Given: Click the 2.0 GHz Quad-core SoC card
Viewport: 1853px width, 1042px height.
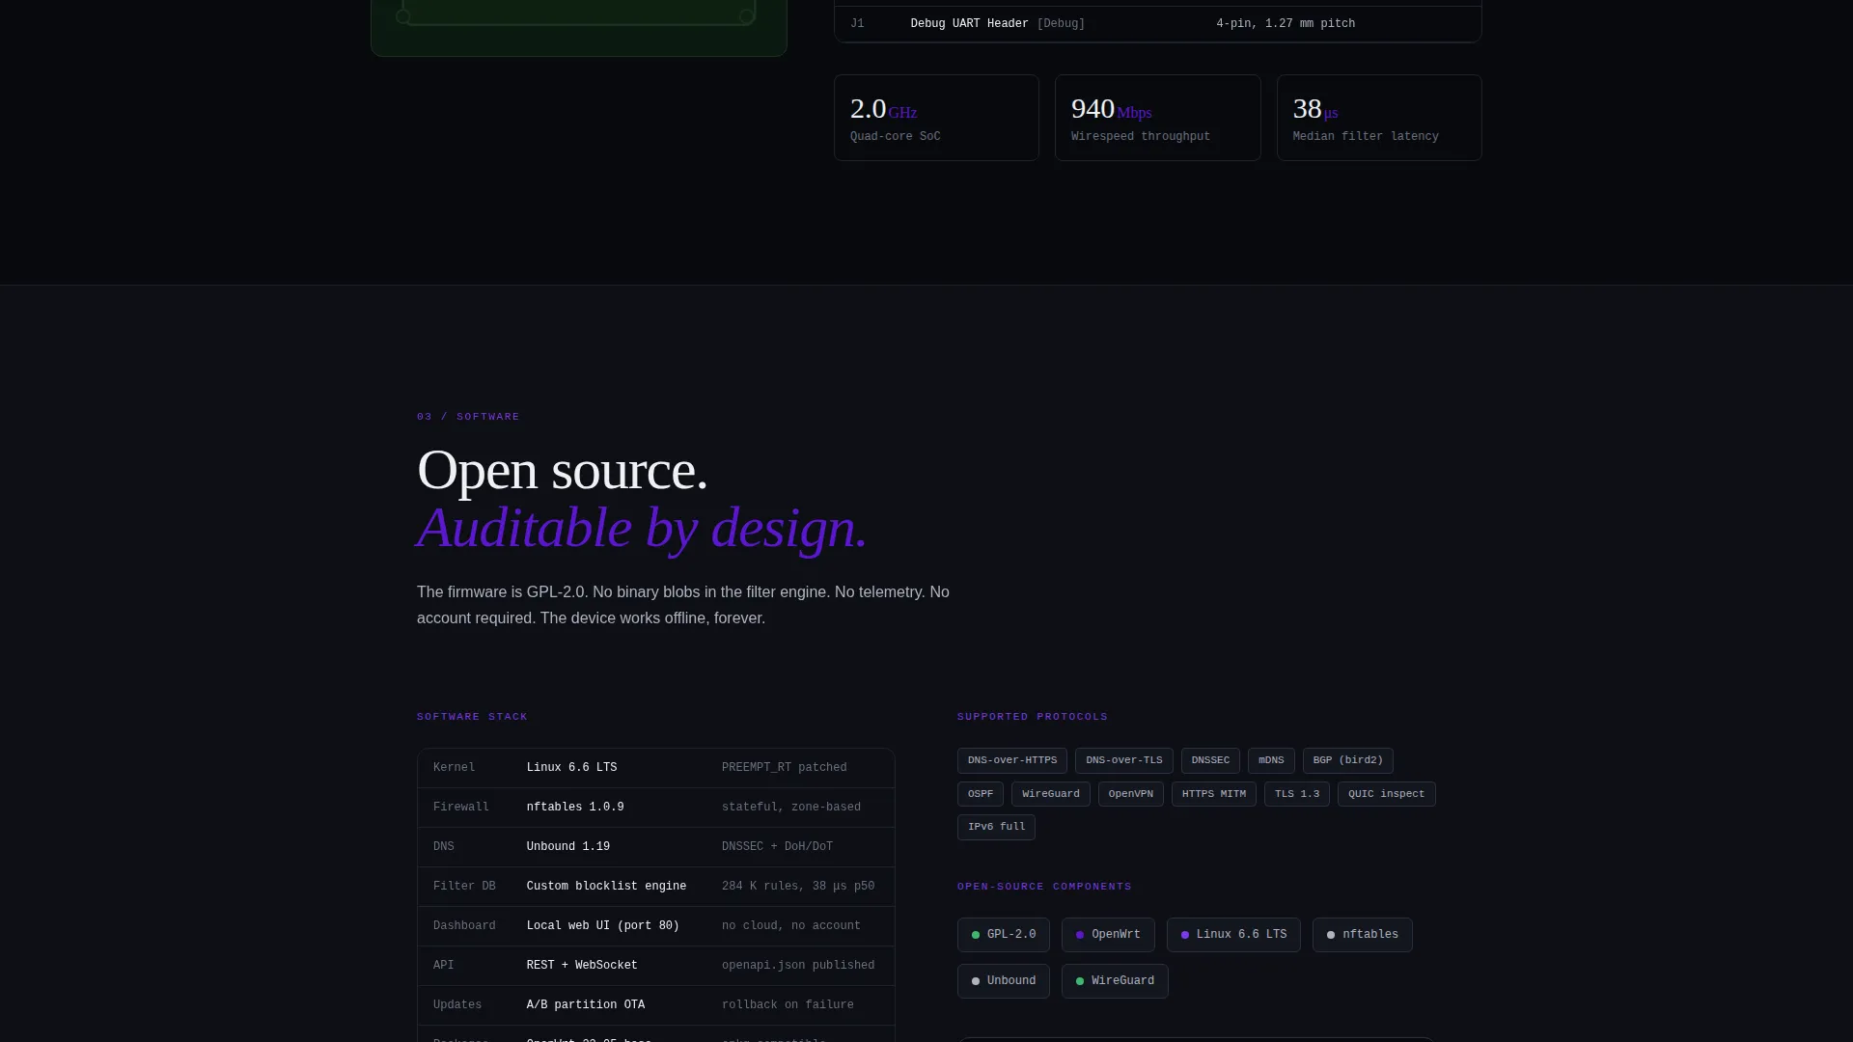Looking at the screenshot, I should coord(936,118).
